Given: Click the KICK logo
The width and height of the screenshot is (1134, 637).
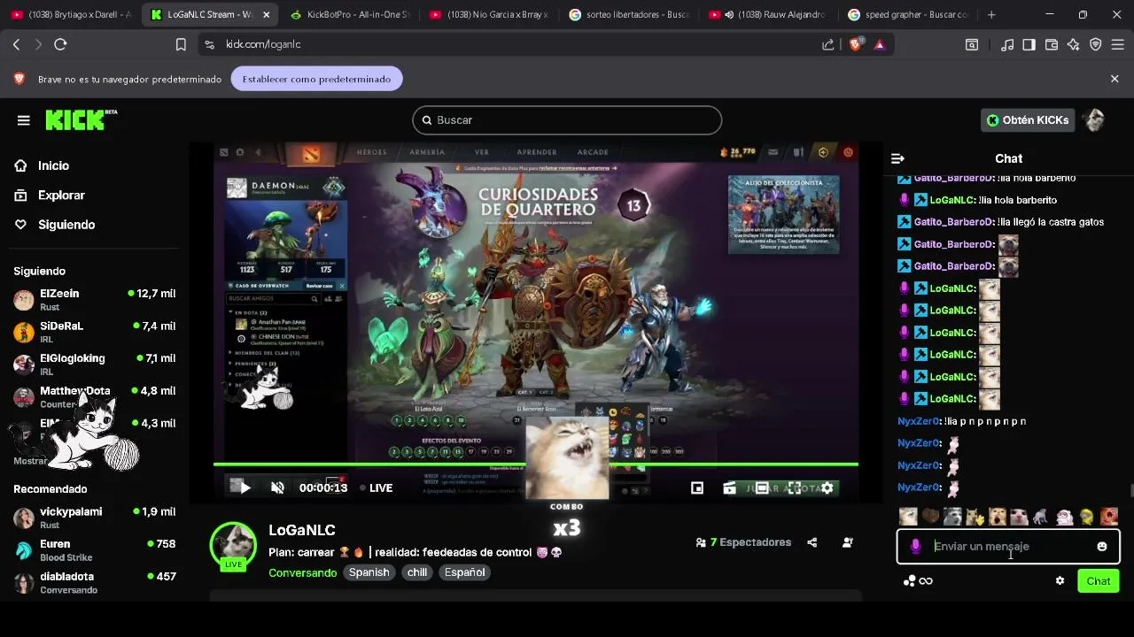Looking at the screenshot, I should (x=81, y=120).
